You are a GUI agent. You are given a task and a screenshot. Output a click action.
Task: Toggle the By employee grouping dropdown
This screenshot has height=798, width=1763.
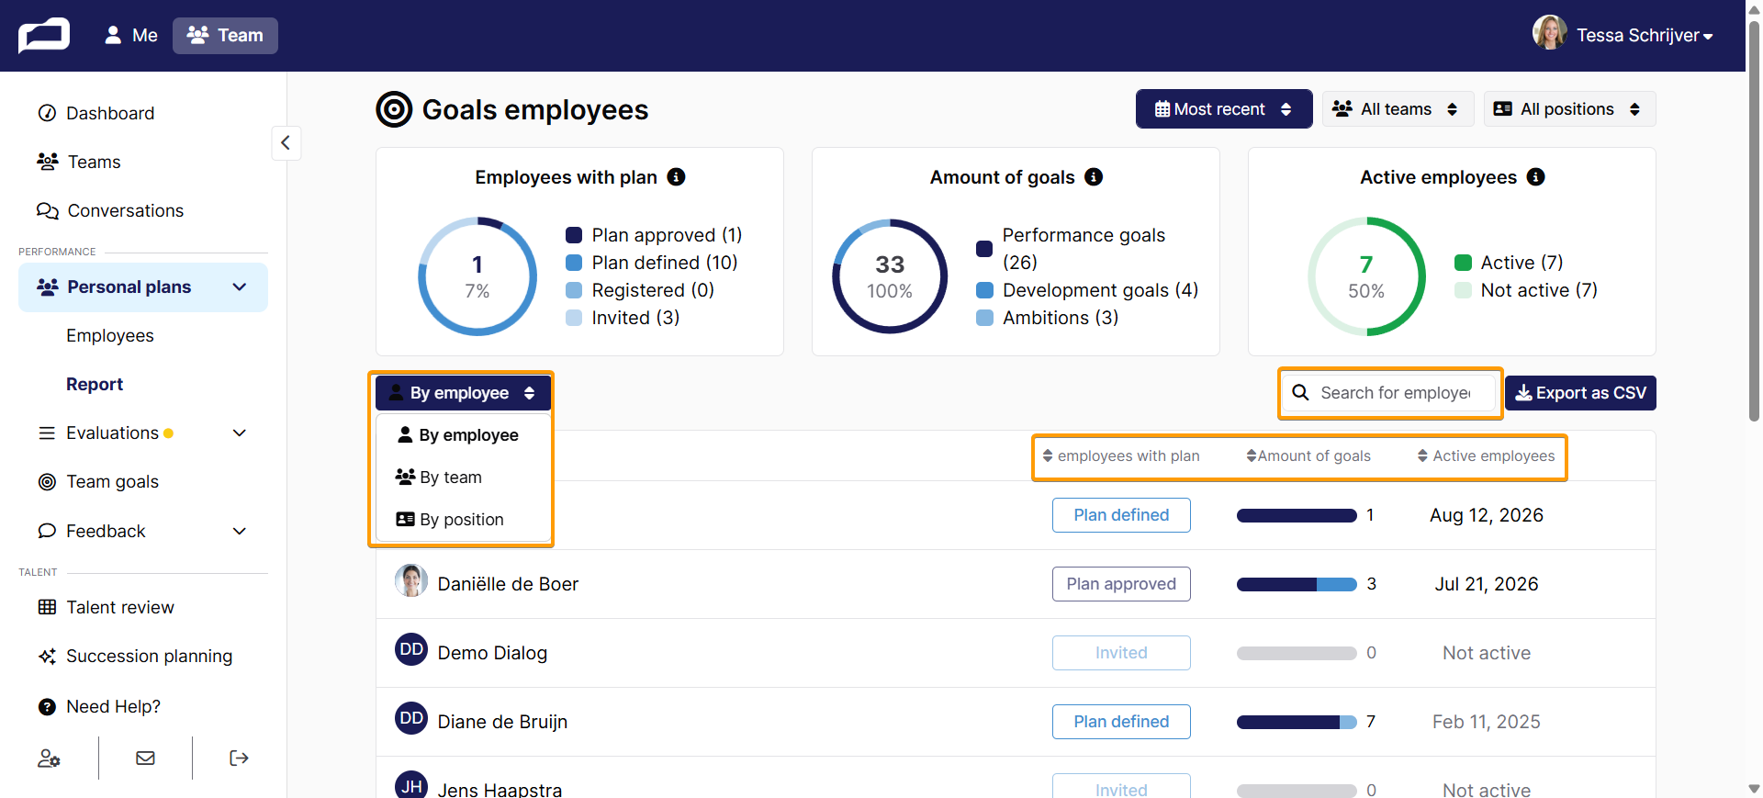point(463,393)
